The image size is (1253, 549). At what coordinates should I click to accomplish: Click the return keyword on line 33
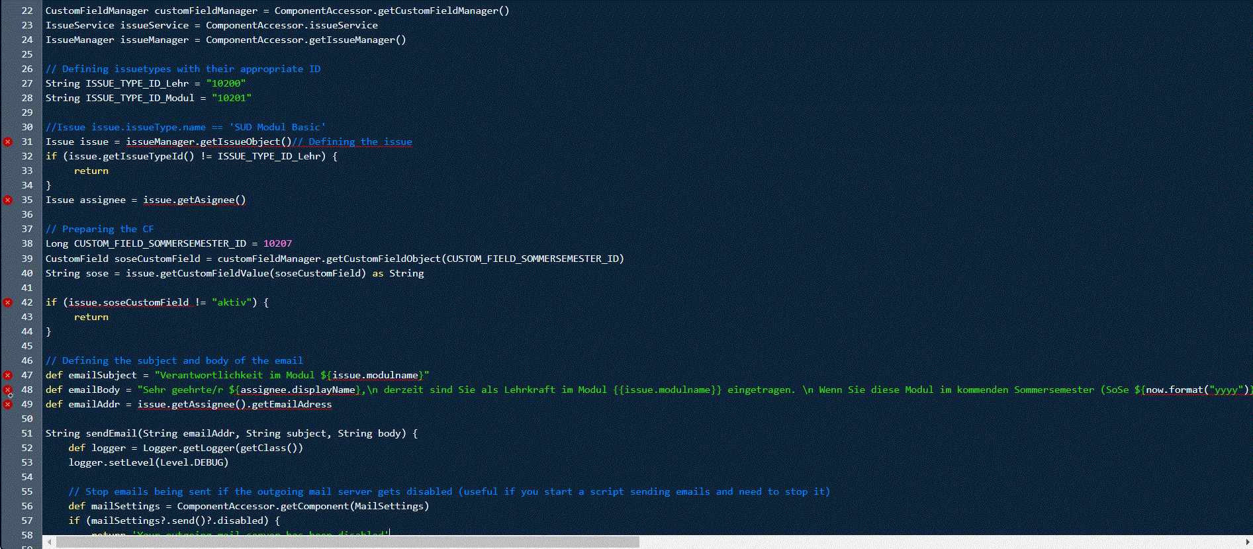pos(91,171)
